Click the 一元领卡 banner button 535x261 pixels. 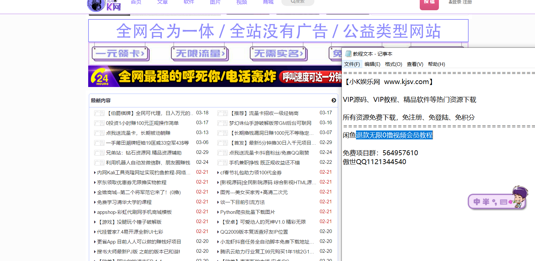121,54
